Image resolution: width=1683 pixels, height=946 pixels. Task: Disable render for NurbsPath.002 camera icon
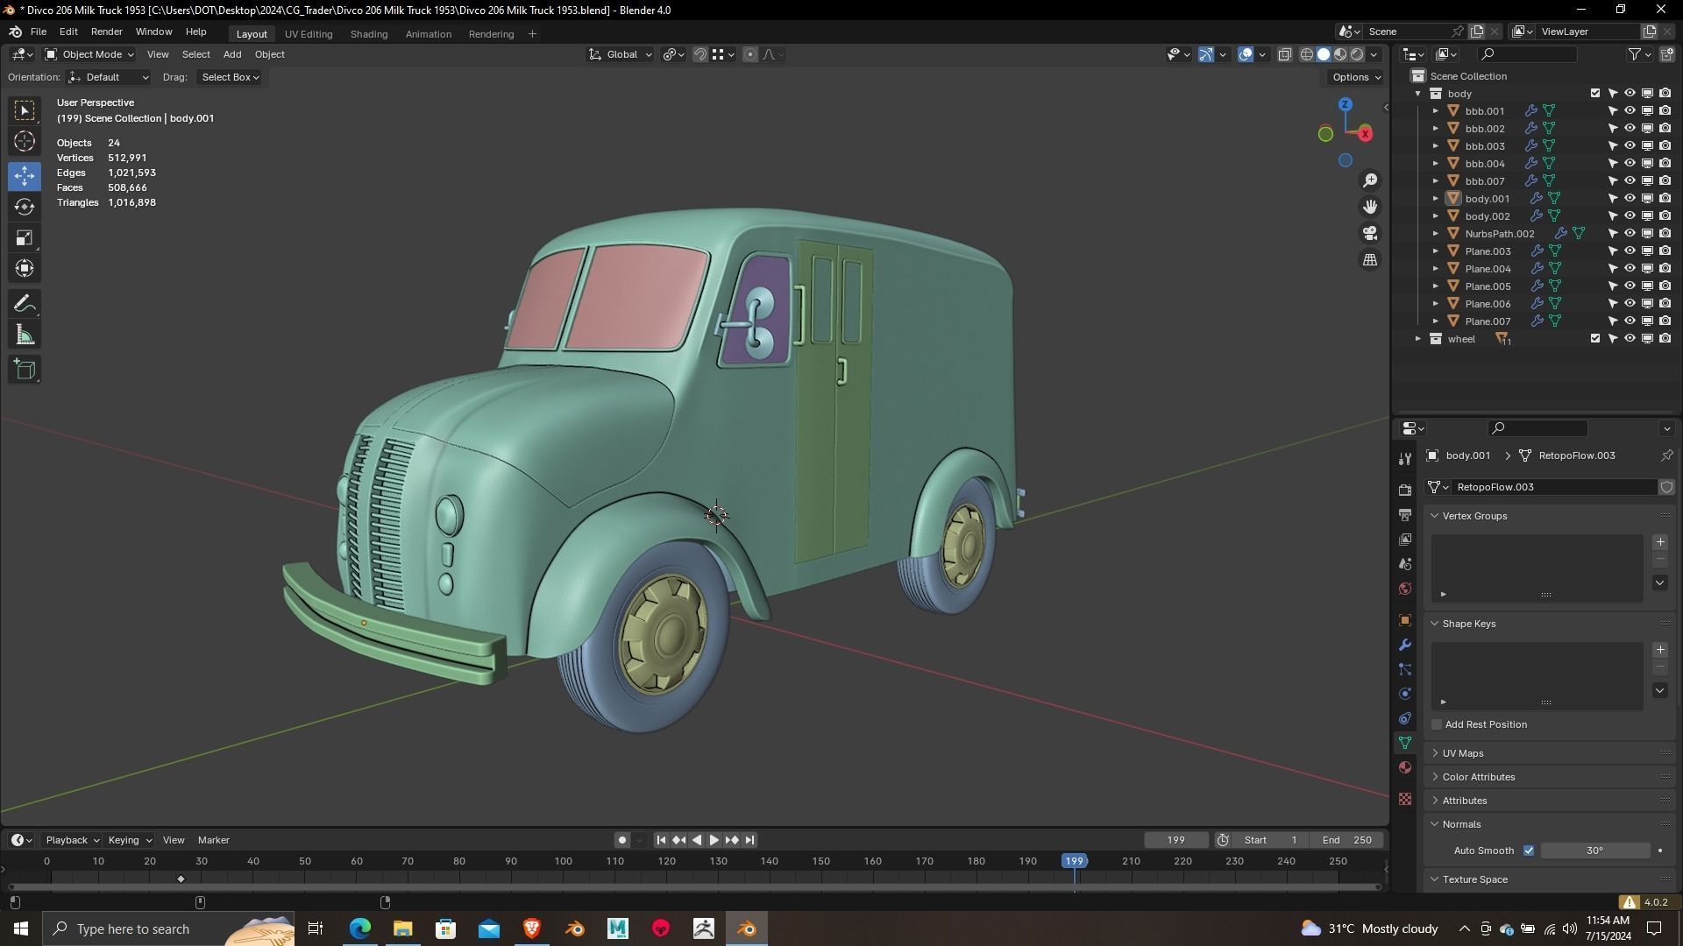click(x=1665, y=234)
